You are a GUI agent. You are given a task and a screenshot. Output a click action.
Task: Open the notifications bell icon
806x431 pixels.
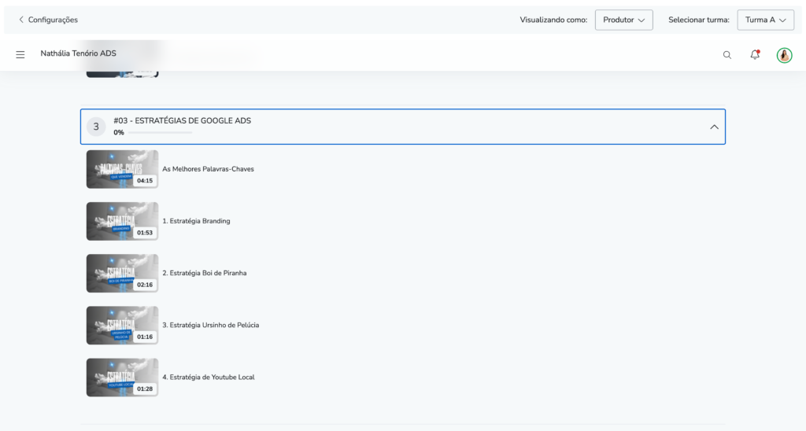(x=755, y=54)
